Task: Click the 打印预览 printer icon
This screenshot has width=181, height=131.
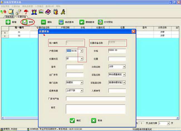Action: pos(100,22)
